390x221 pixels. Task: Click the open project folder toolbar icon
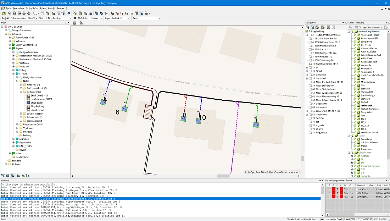click(4, 13)
